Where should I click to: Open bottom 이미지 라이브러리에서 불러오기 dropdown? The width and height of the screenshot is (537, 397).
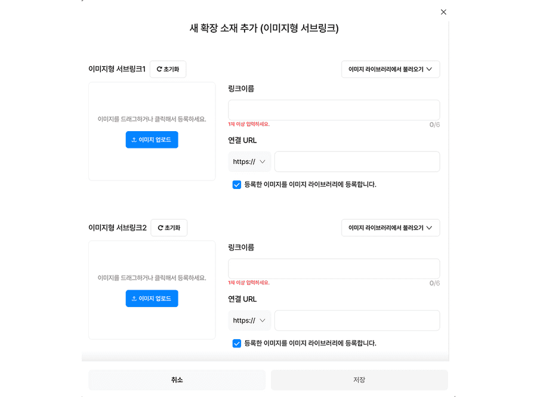coord(390,228)
